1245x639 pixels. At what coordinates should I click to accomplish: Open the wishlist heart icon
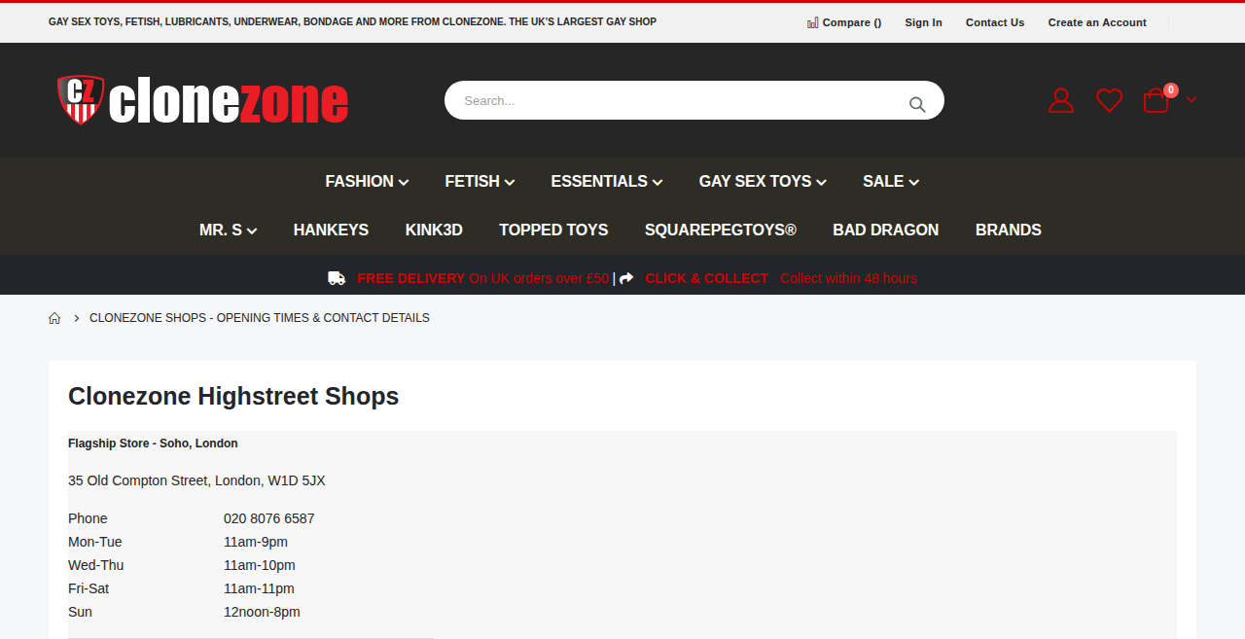pyautogui.click(x=1109, y=100)
